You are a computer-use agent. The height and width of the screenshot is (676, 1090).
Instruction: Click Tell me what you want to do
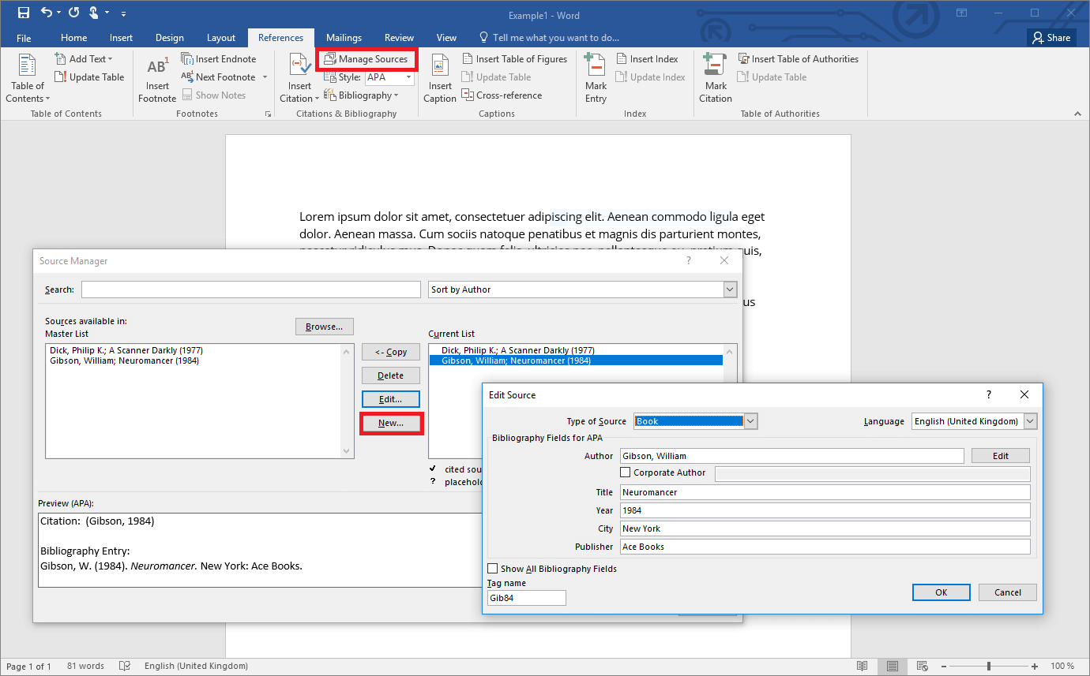[x=549, y=38]
